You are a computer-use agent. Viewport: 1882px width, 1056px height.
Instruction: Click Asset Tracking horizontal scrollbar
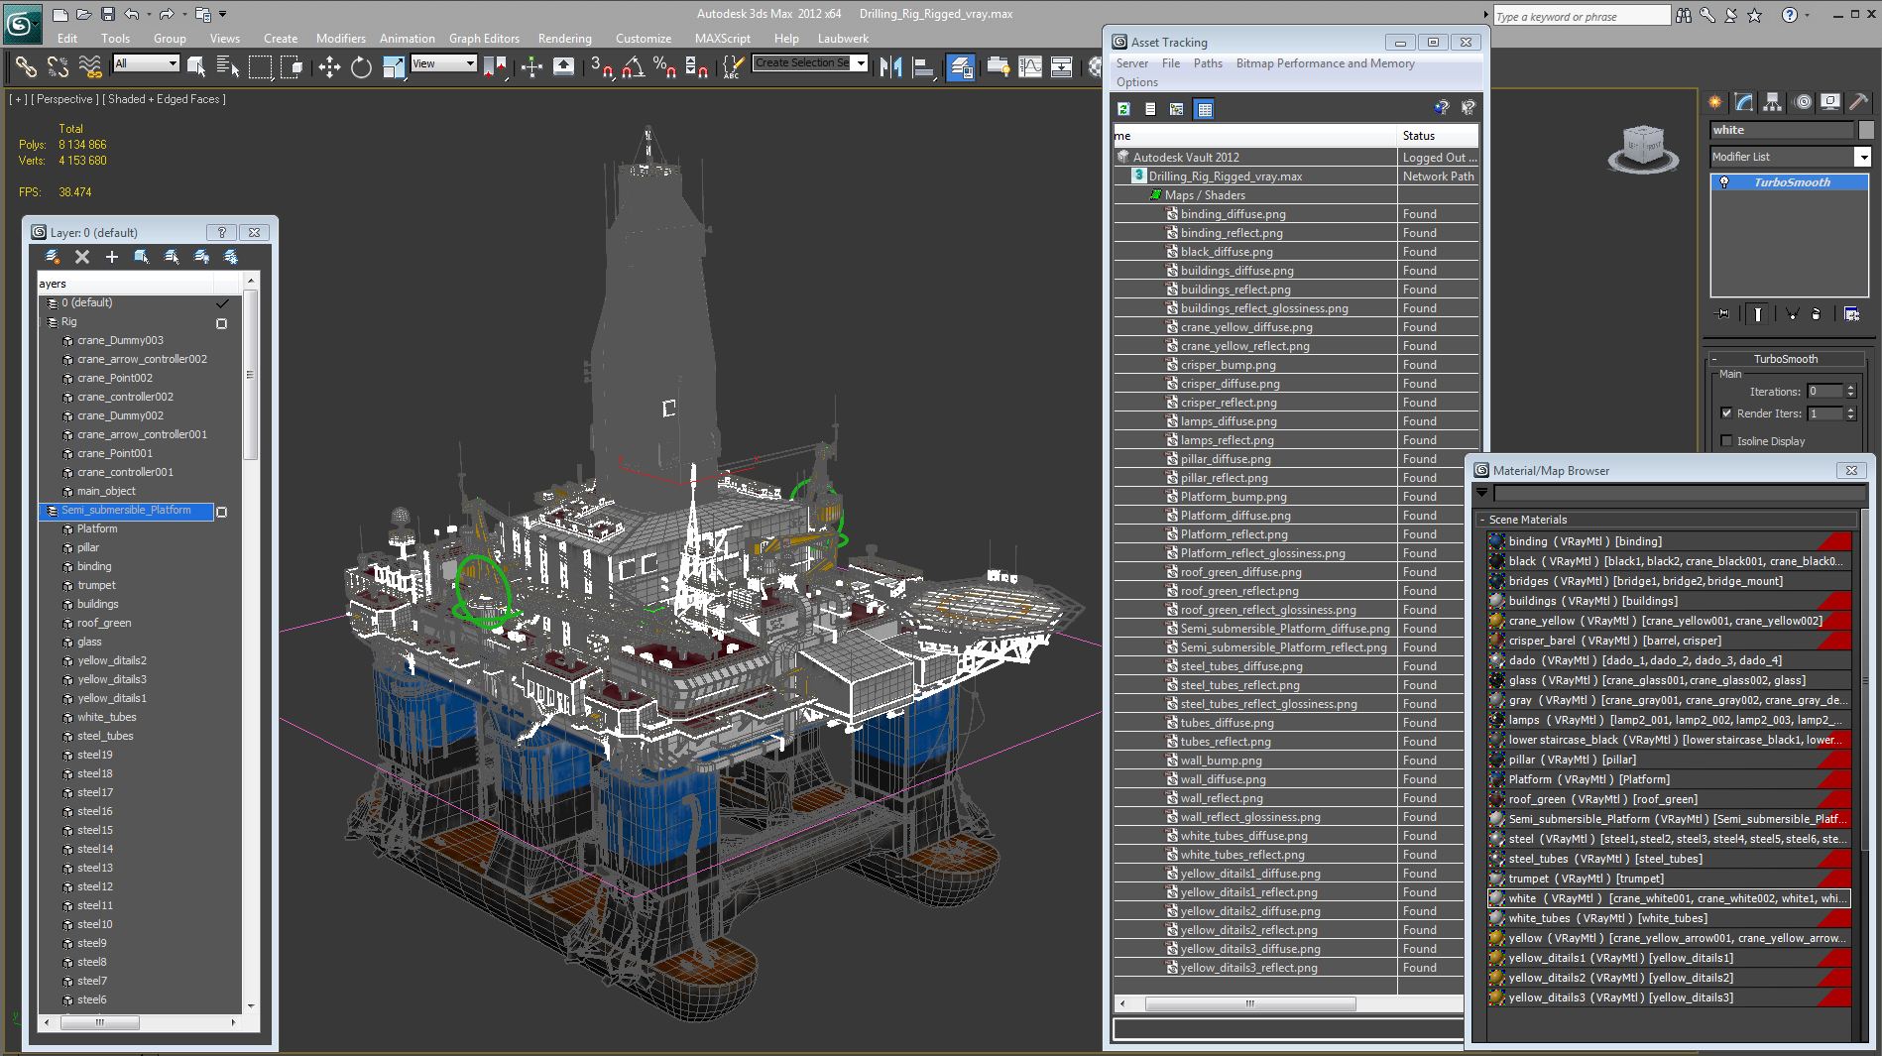coord(1249,1003)
